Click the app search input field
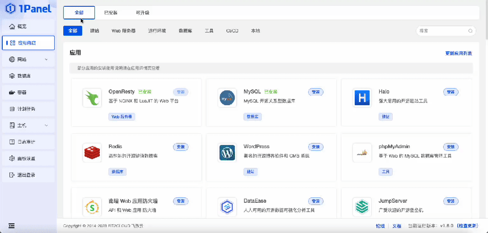The image size is (488, 233). pos(442,31)
